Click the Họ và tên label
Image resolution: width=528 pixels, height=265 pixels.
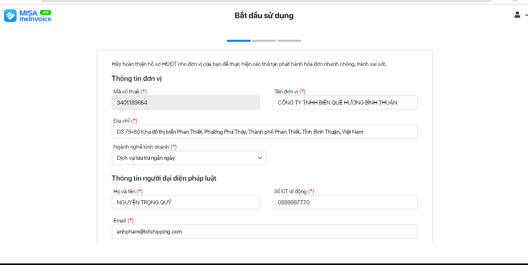coord(128,191)
